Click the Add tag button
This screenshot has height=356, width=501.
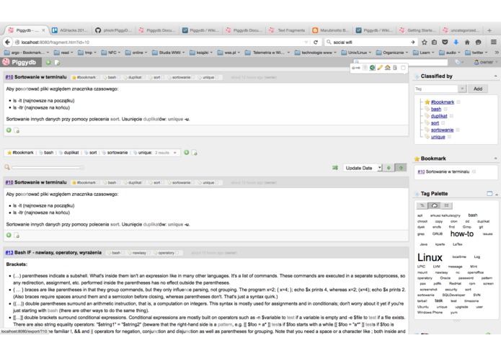(478, 89)
